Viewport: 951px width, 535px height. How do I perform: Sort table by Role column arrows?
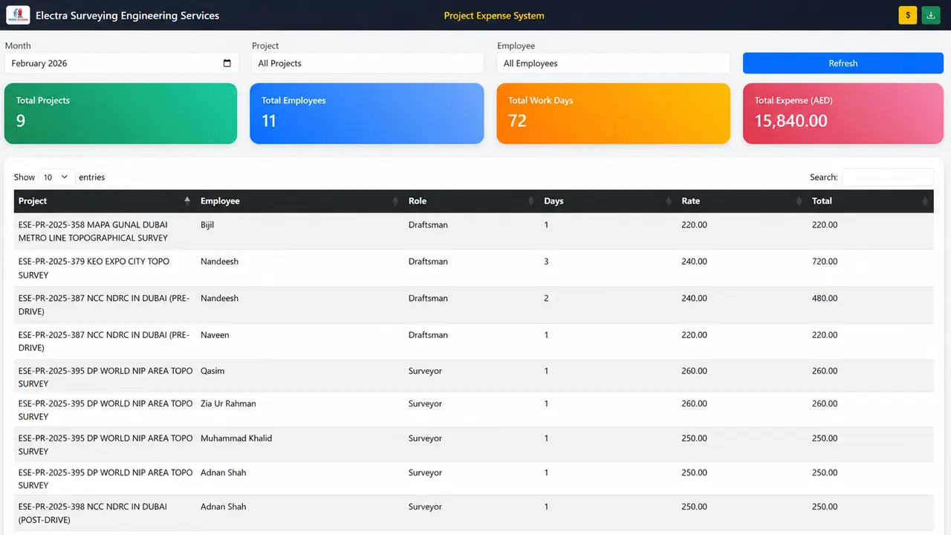click(x=530, y=201)
